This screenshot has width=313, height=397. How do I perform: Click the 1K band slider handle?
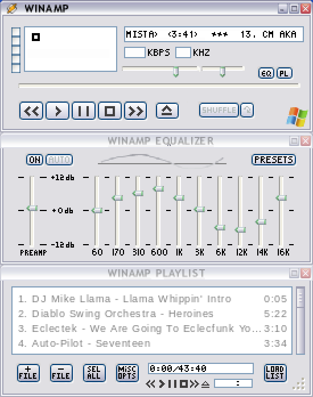[x=179, y=198]
